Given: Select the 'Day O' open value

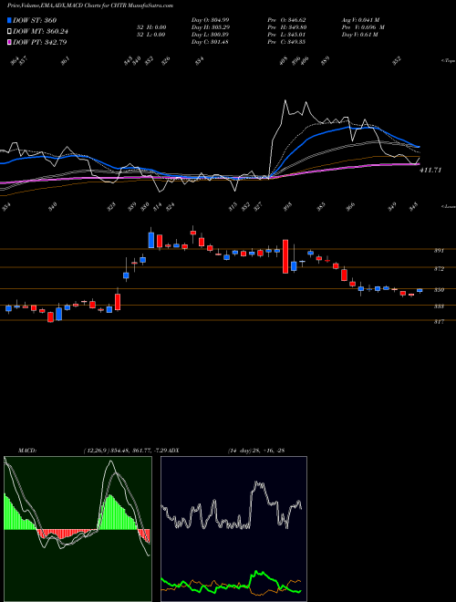Looking at the screenshot, I should pos(210,20).
